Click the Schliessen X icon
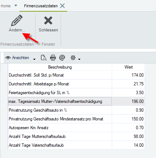The width and height of the screenshot is (156, 158). tap(48, 20)
